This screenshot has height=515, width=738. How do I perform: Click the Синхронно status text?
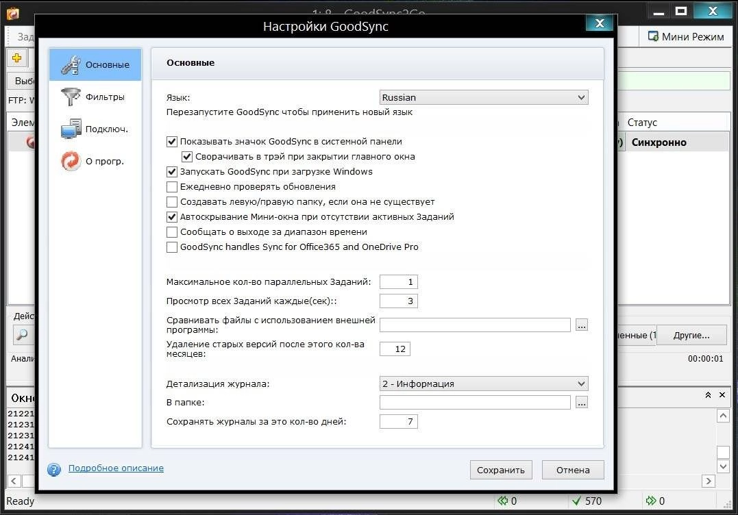tap(659, 142)
